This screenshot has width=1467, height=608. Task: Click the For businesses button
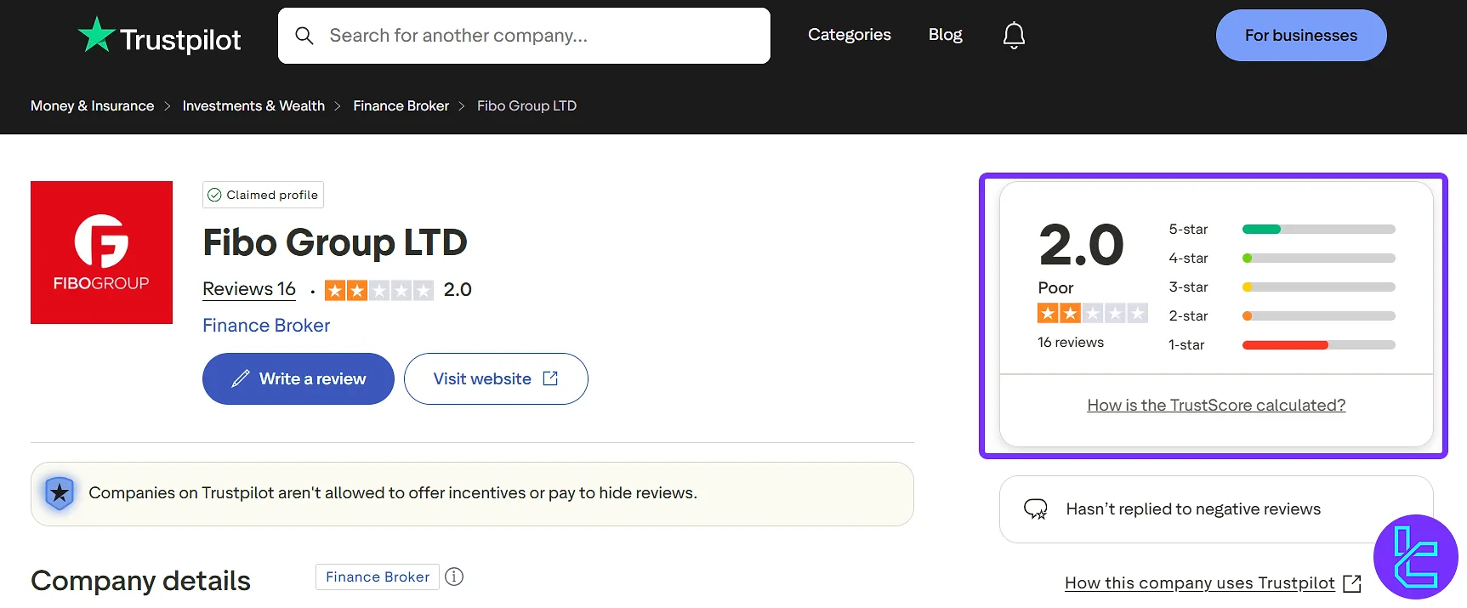(1300, 36)
